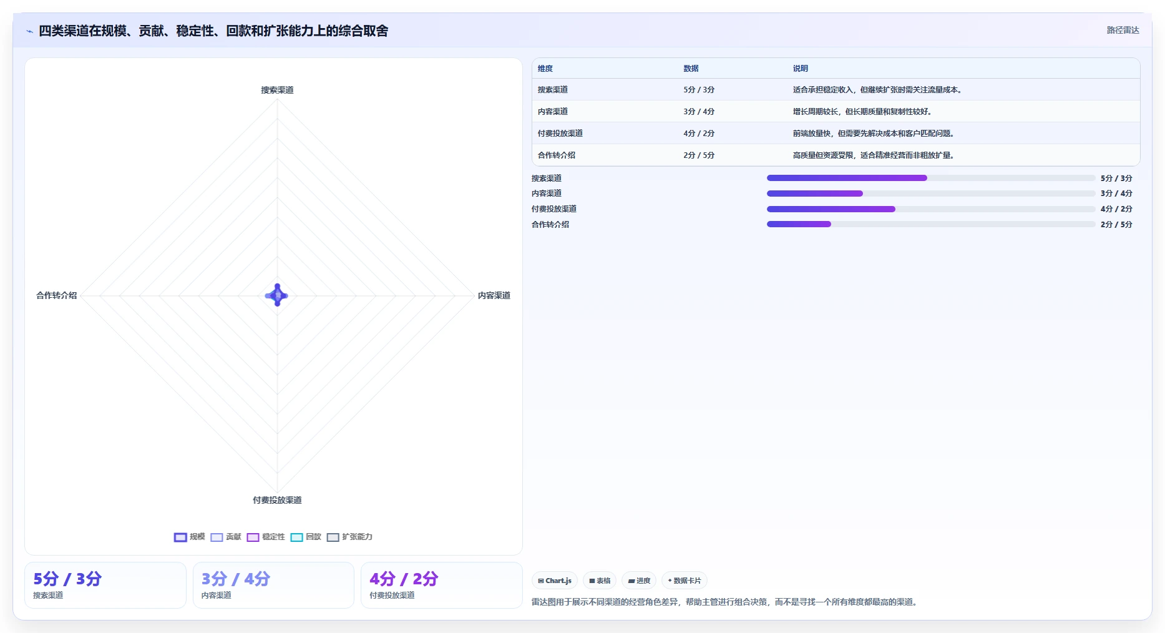Toggle the 稳定性 legend series
The height and width of the screenshot is (633, 1165).
(266, 537)
